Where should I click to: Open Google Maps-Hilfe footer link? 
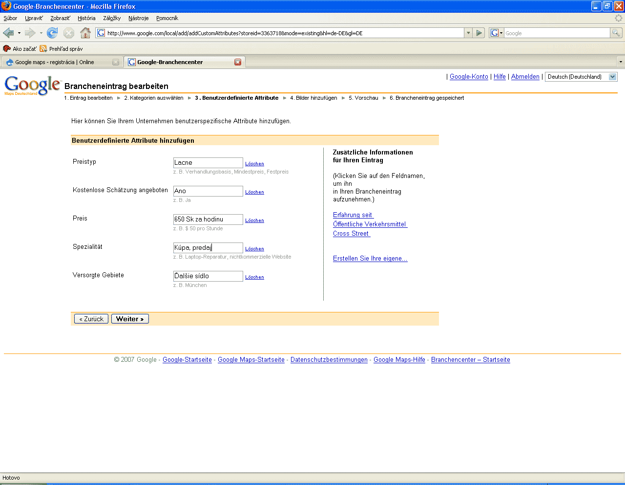(x=399, y=360)
